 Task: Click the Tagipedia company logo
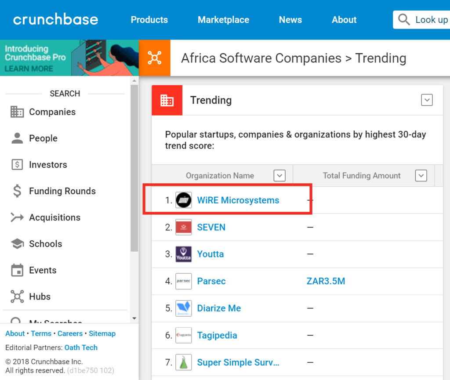point(184,335)
